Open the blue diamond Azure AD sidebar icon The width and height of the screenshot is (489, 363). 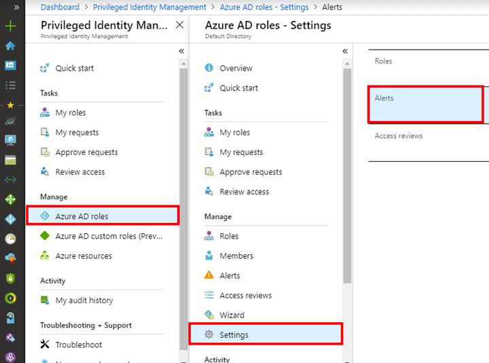coord(10,219)
